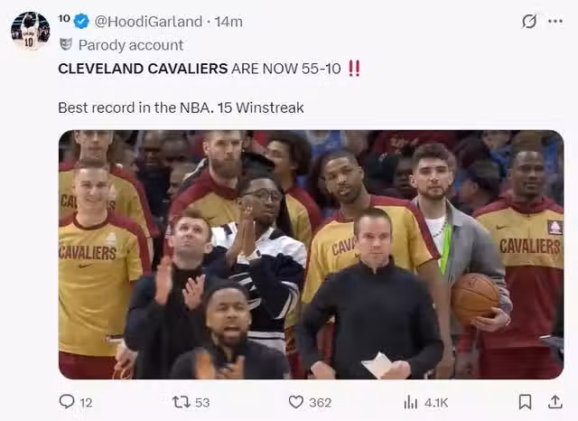This screenshot has width=578, height=421.
Task: Click the 14m timestamp link
Action: [228, 22]
